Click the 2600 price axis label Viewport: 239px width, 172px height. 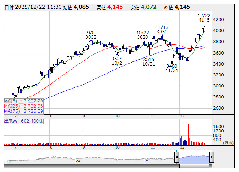click(x=219, y=108)
